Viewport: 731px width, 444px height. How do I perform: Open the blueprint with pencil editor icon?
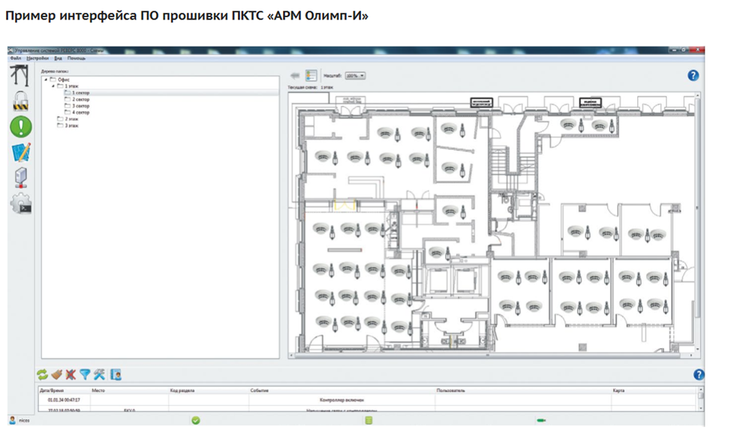[20, 152]
